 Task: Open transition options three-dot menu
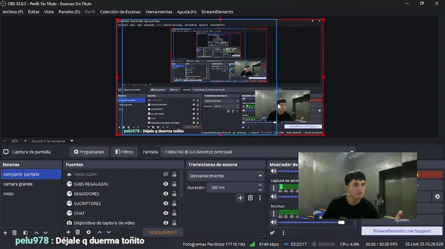pos(260,198)
